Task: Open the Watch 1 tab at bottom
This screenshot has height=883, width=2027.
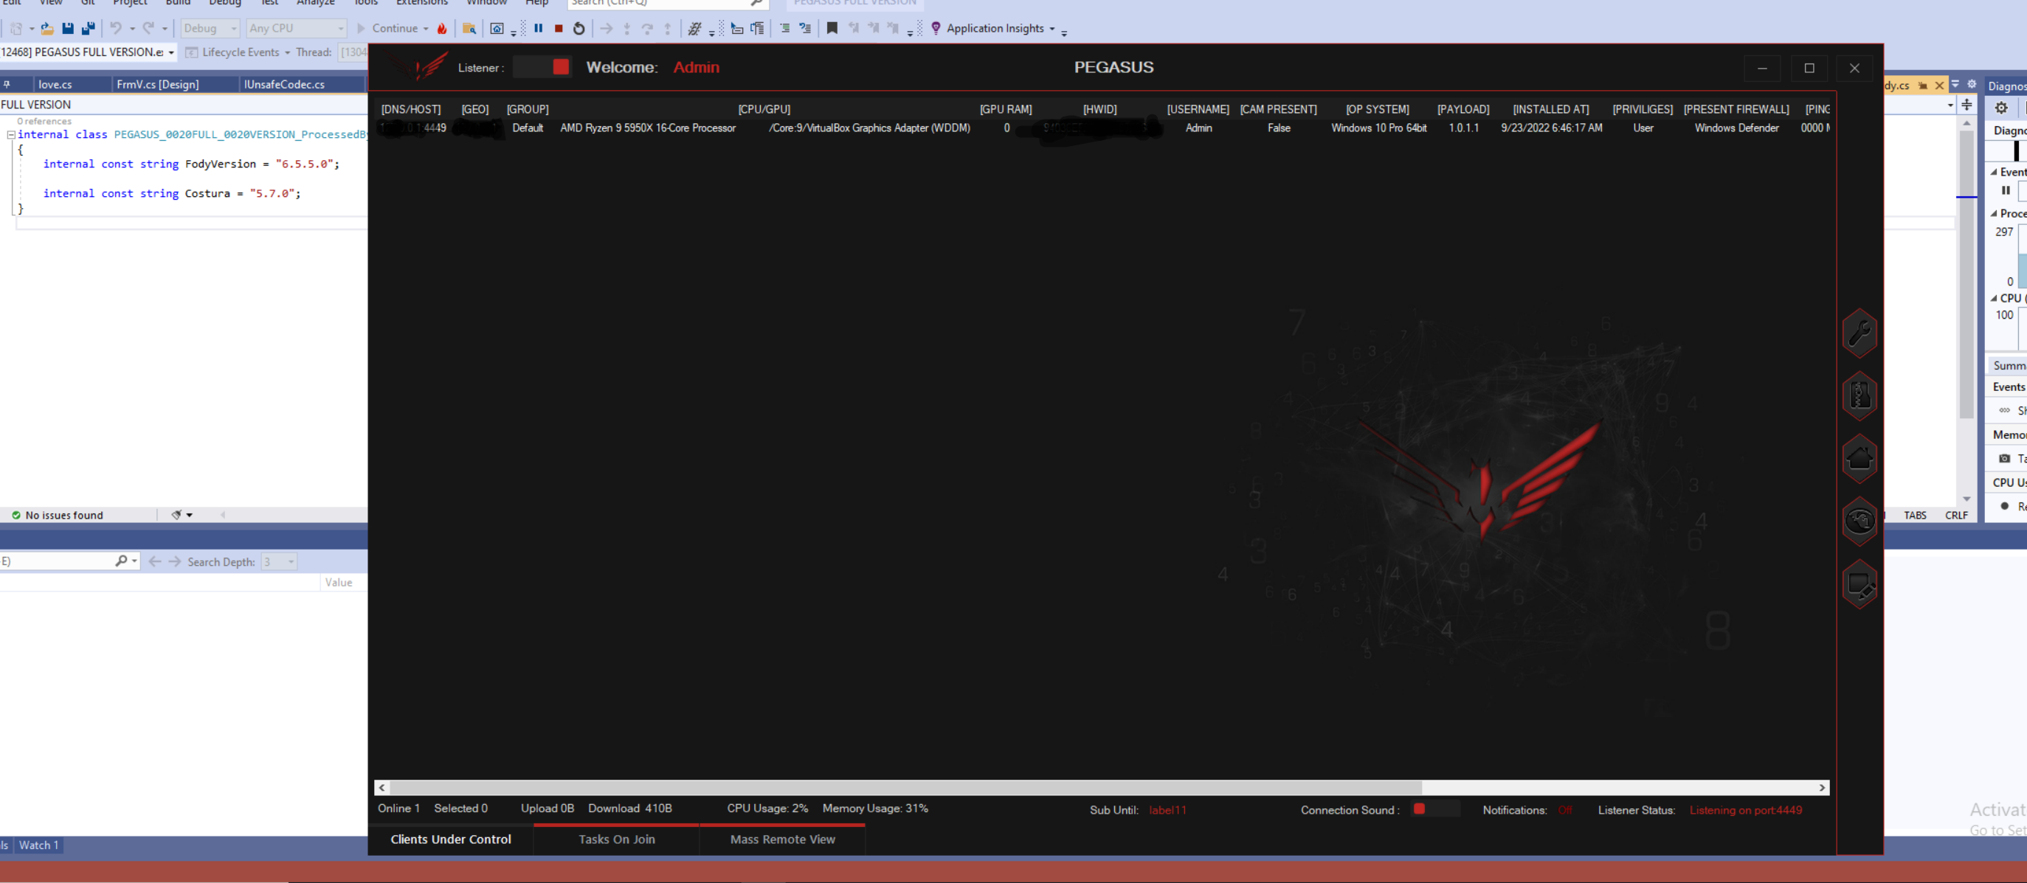Action: click(x=38, y=845)
